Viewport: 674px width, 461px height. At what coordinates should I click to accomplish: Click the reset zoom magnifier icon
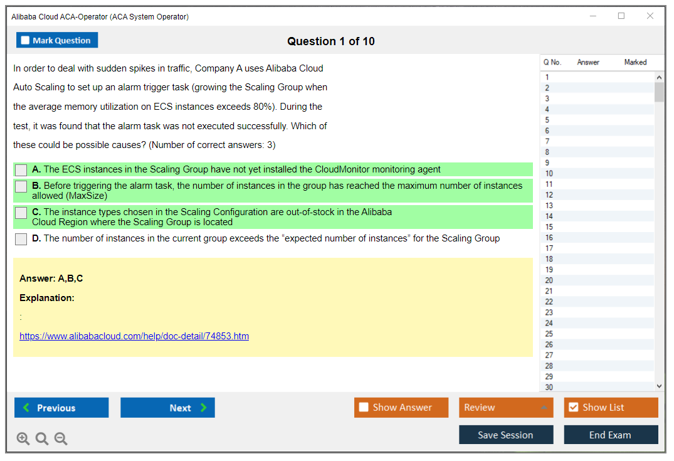pyautogui.click(x=42, y=439)
